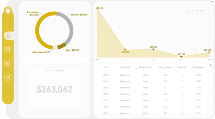Click the table's vertical scrollbar thumb
This screenshot has height=119, width=215.
pyautogui.click(x=211, y=65)
